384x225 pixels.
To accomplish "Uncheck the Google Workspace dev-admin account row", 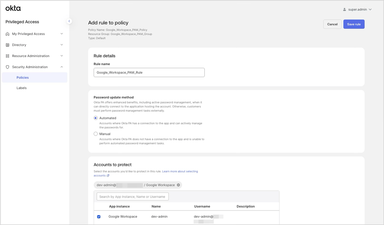I will tap(99, 217).
